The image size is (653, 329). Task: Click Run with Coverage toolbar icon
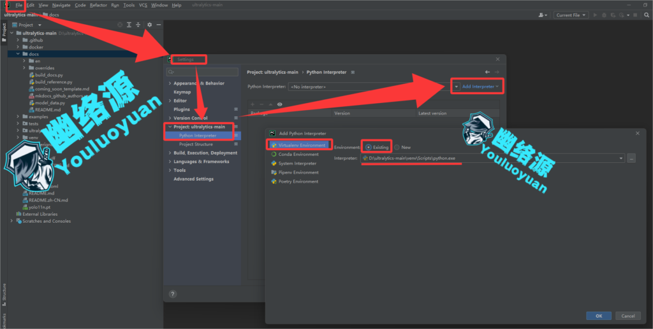point(613,15)
